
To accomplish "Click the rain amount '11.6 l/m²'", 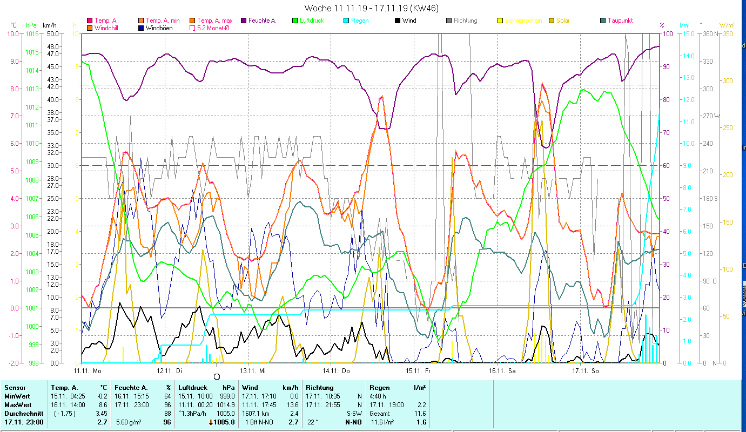I will pos(382,422).
